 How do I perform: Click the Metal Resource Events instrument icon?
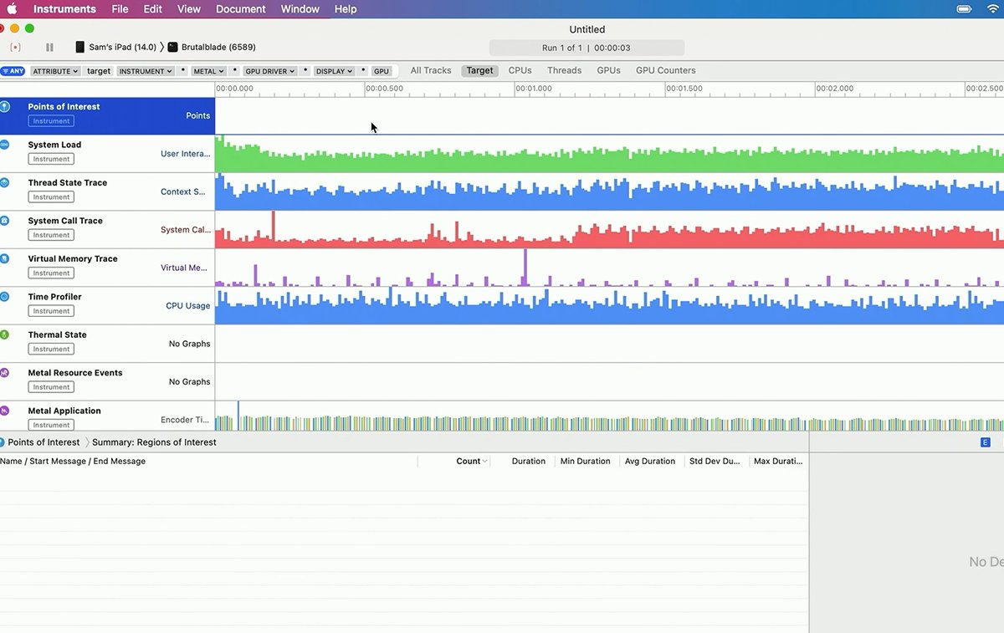pyautogui.click(x=5, y=373)
